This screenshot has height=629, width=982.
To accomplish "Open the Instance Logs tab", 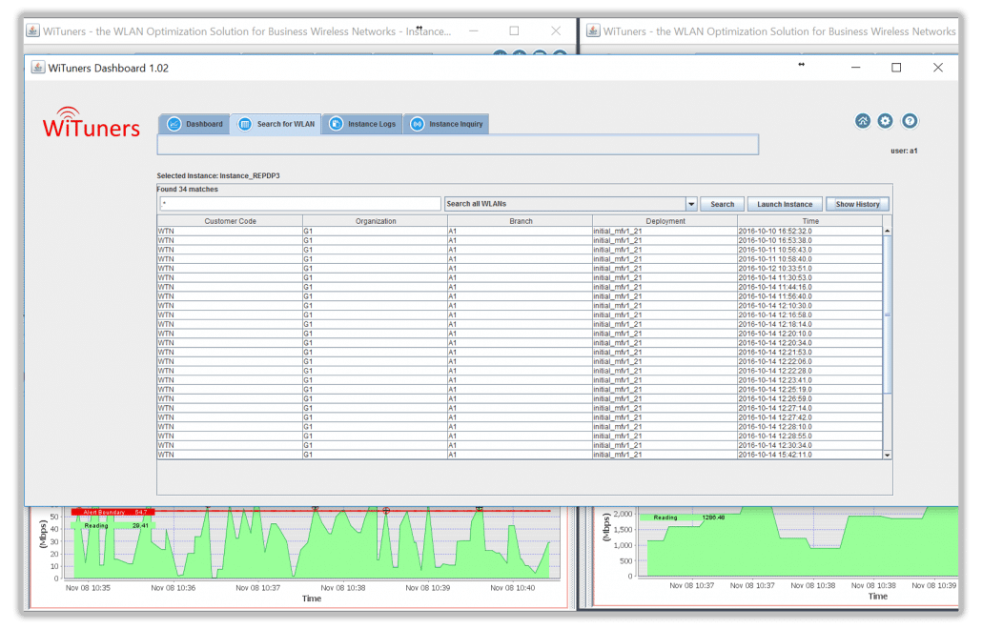I will tap(362, 124).
